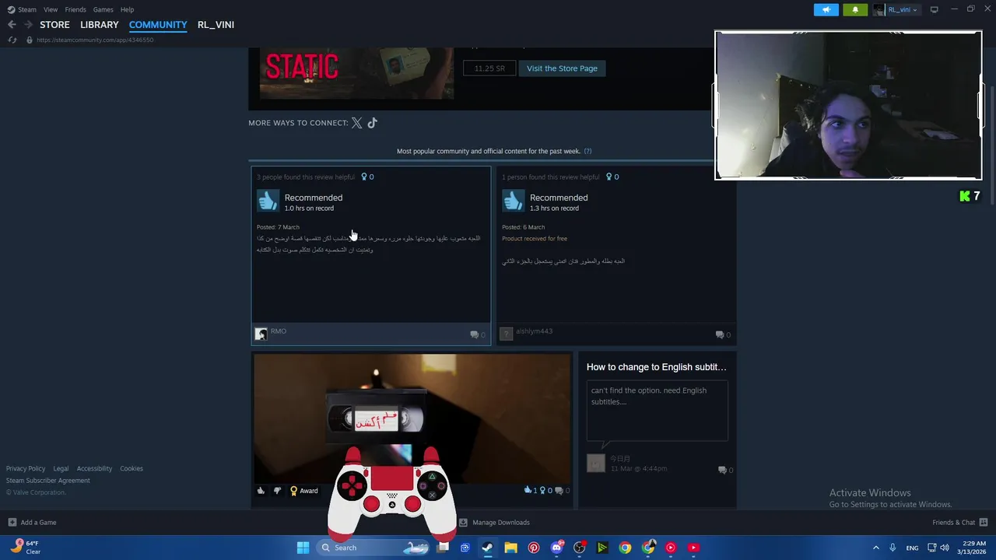Click the Award button under the screenshot
996x560 pixels.
tap(303, 491)
